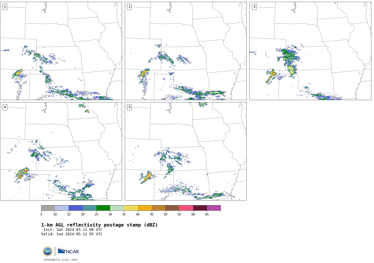Click the NCAR logo
This screenshot has width=374, height=263.
click(68, 251)
